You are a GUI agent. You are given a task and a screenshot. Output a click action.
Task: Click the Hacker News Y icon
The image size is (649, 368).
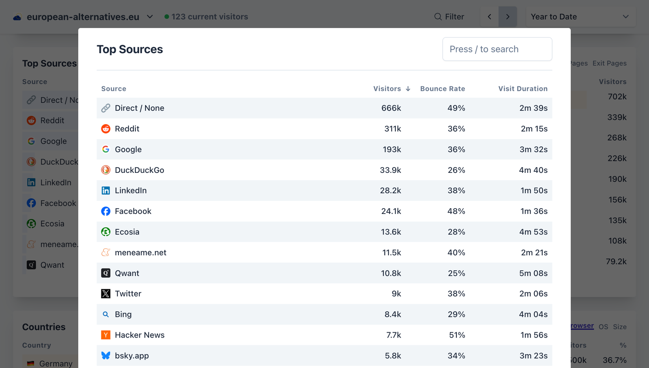[x=105, y=335]
